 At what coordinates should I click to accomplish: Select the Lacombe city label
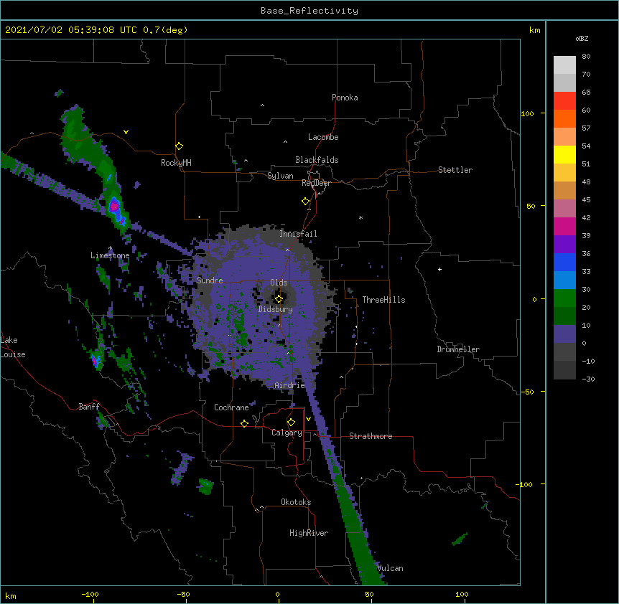(323, 137)
